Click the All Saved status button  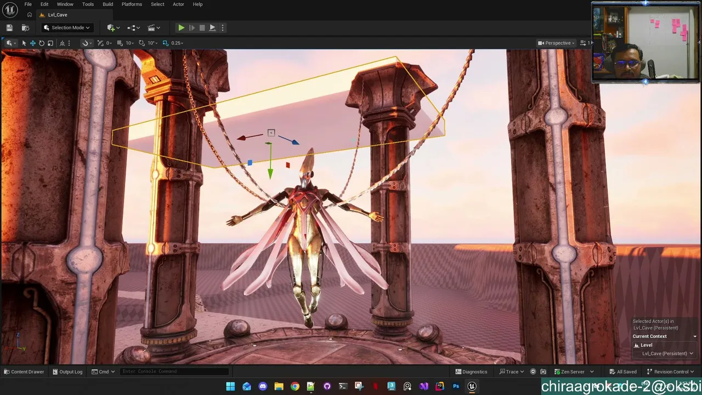point(623,371)
